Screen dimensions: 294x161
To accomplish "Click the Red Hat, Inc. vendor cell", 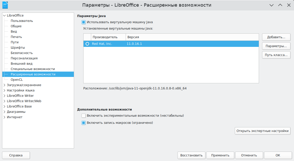I will tap(102, 44).
